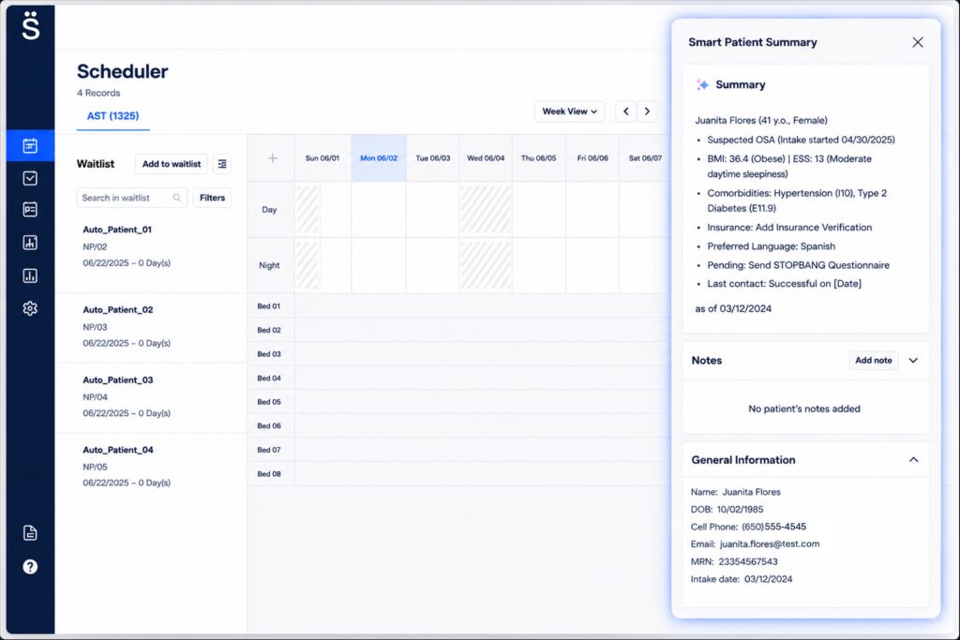Open the patient card icon in sidebar

click(x=30, y=210)
